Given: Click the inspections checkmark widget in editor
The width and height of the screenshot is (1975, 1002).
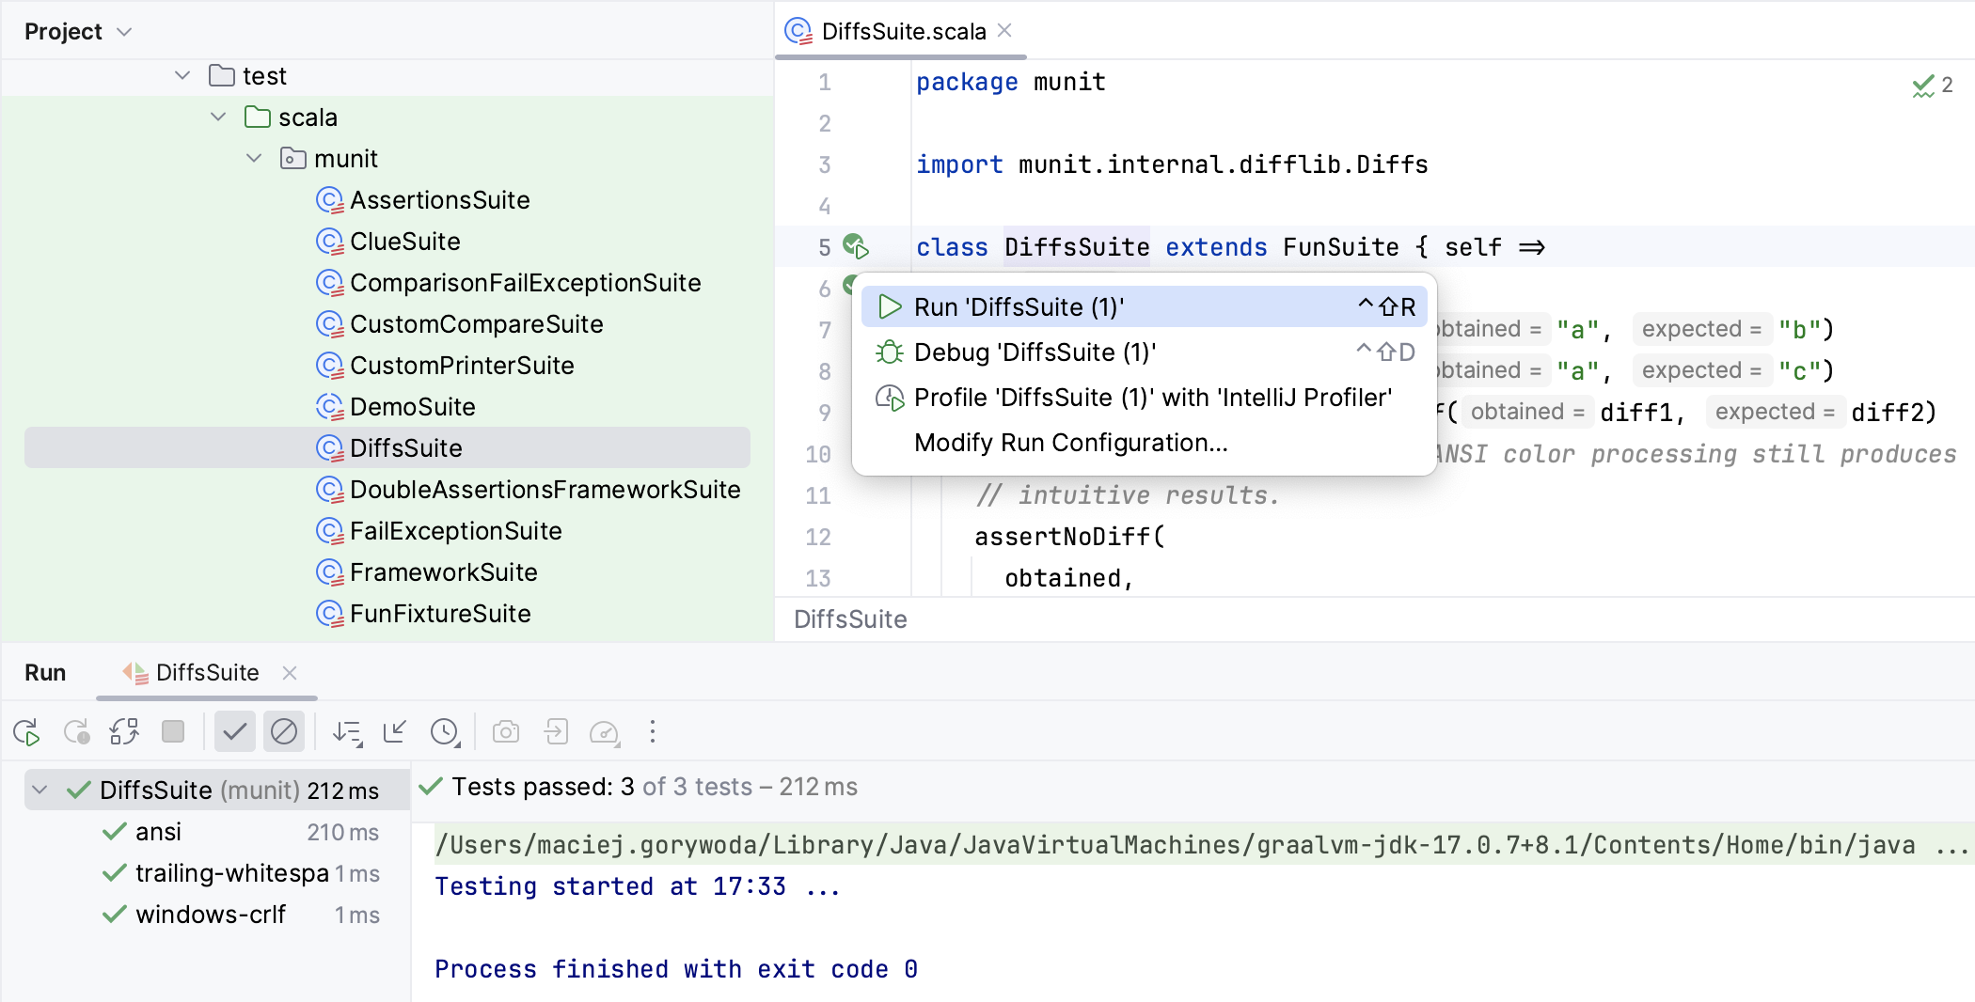Looking at the screenshot, I should tap(1932, 86).
